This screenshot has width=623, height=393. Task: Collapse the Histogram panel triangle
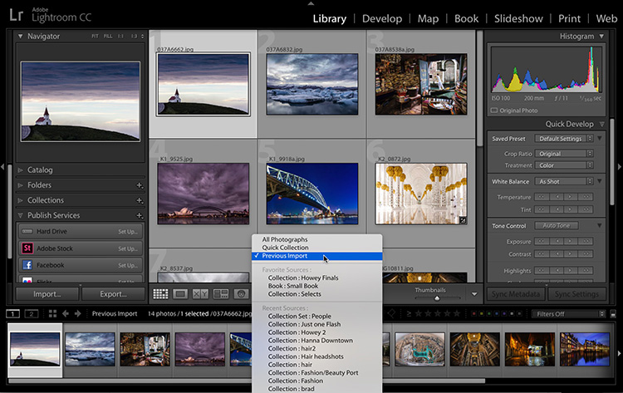pyautogui.click(x=601, y=37)
